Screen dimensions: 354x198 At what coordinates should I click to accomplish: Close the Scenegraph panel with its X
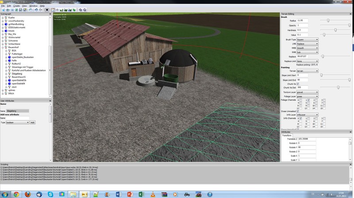click(x=50, y=14)
